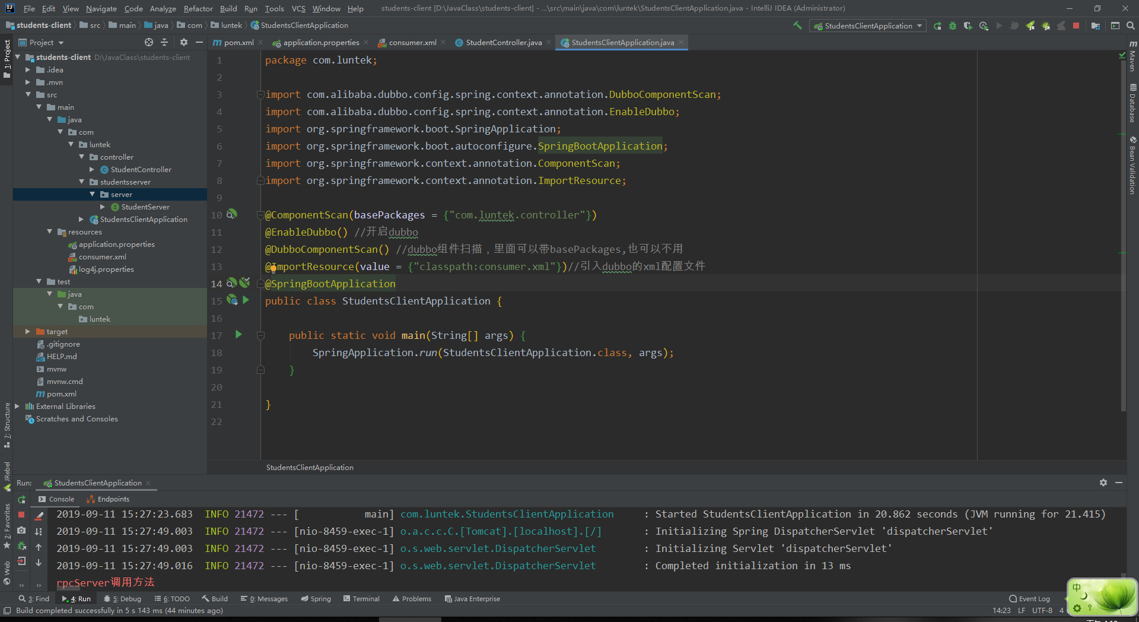Screen dimensions: 1139x622
Task: Run with Coverage from the toolbar
Action: click(968, 26)
